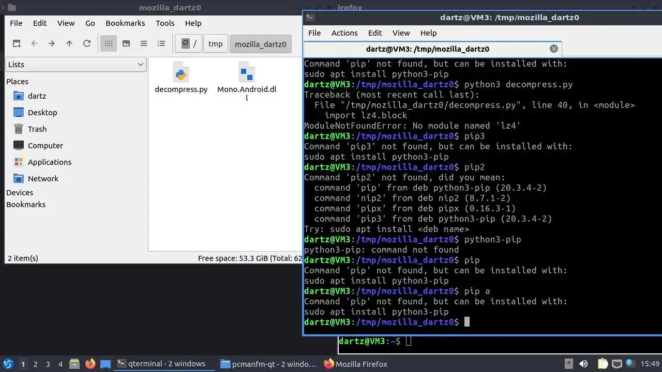Open terminal Edit menu
Screen dimensions: 662x372
coord(375,33)
